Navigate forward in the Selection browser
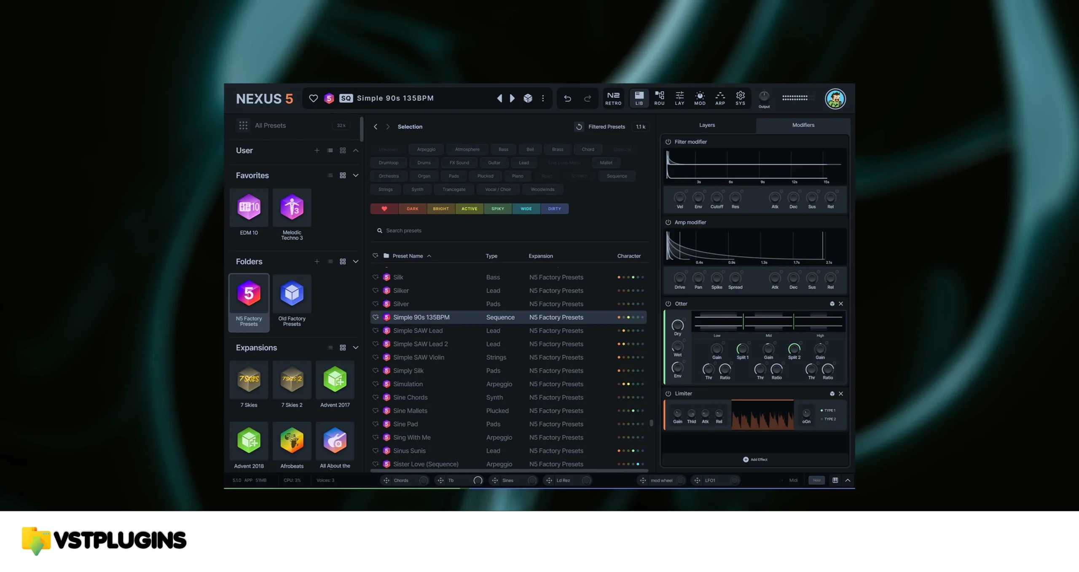The height and width of the screenshot is (572, 1079). pyautogui.click(x=388, y=126)
